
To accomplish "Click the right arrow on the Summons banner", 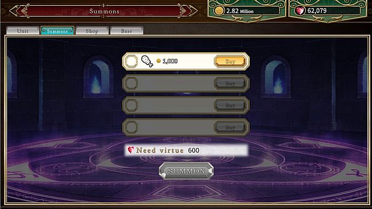I will point(188,11).
